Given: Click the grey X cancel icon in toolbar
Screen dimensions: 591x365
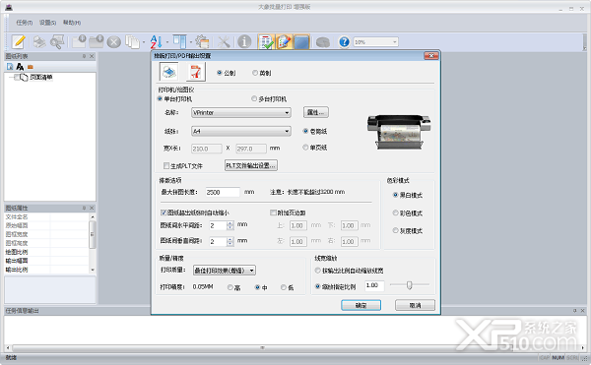Looking at the screenshot, I should (114, 42).
